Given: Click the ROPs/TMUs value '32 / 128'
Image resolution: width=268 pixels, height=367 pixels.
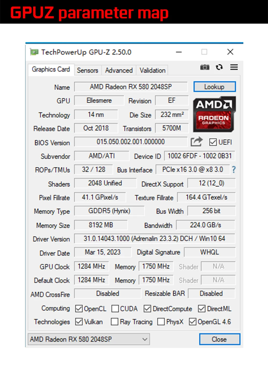Looking at the screenshot, I should coord(94,169).
